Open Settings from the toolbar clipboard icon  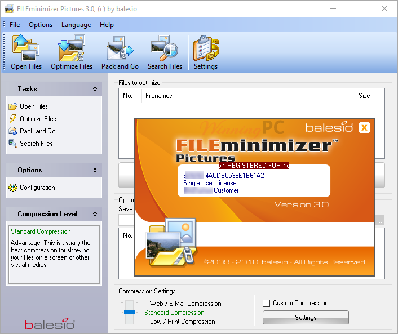(x=206, y=48)
